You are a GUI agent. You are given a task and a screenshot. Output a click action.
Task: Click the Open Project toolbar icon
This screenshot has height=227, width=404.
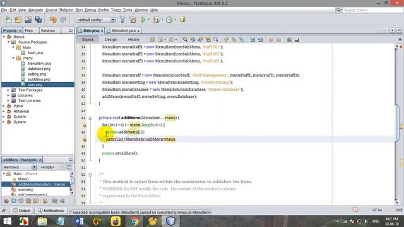[x=28, y=20]
